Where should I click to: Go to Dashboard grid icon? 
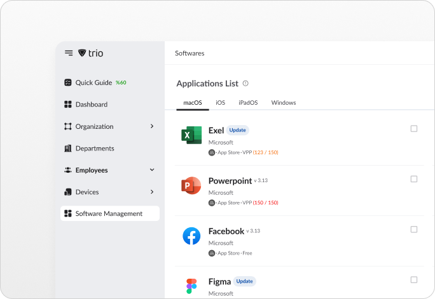[68, 104]
